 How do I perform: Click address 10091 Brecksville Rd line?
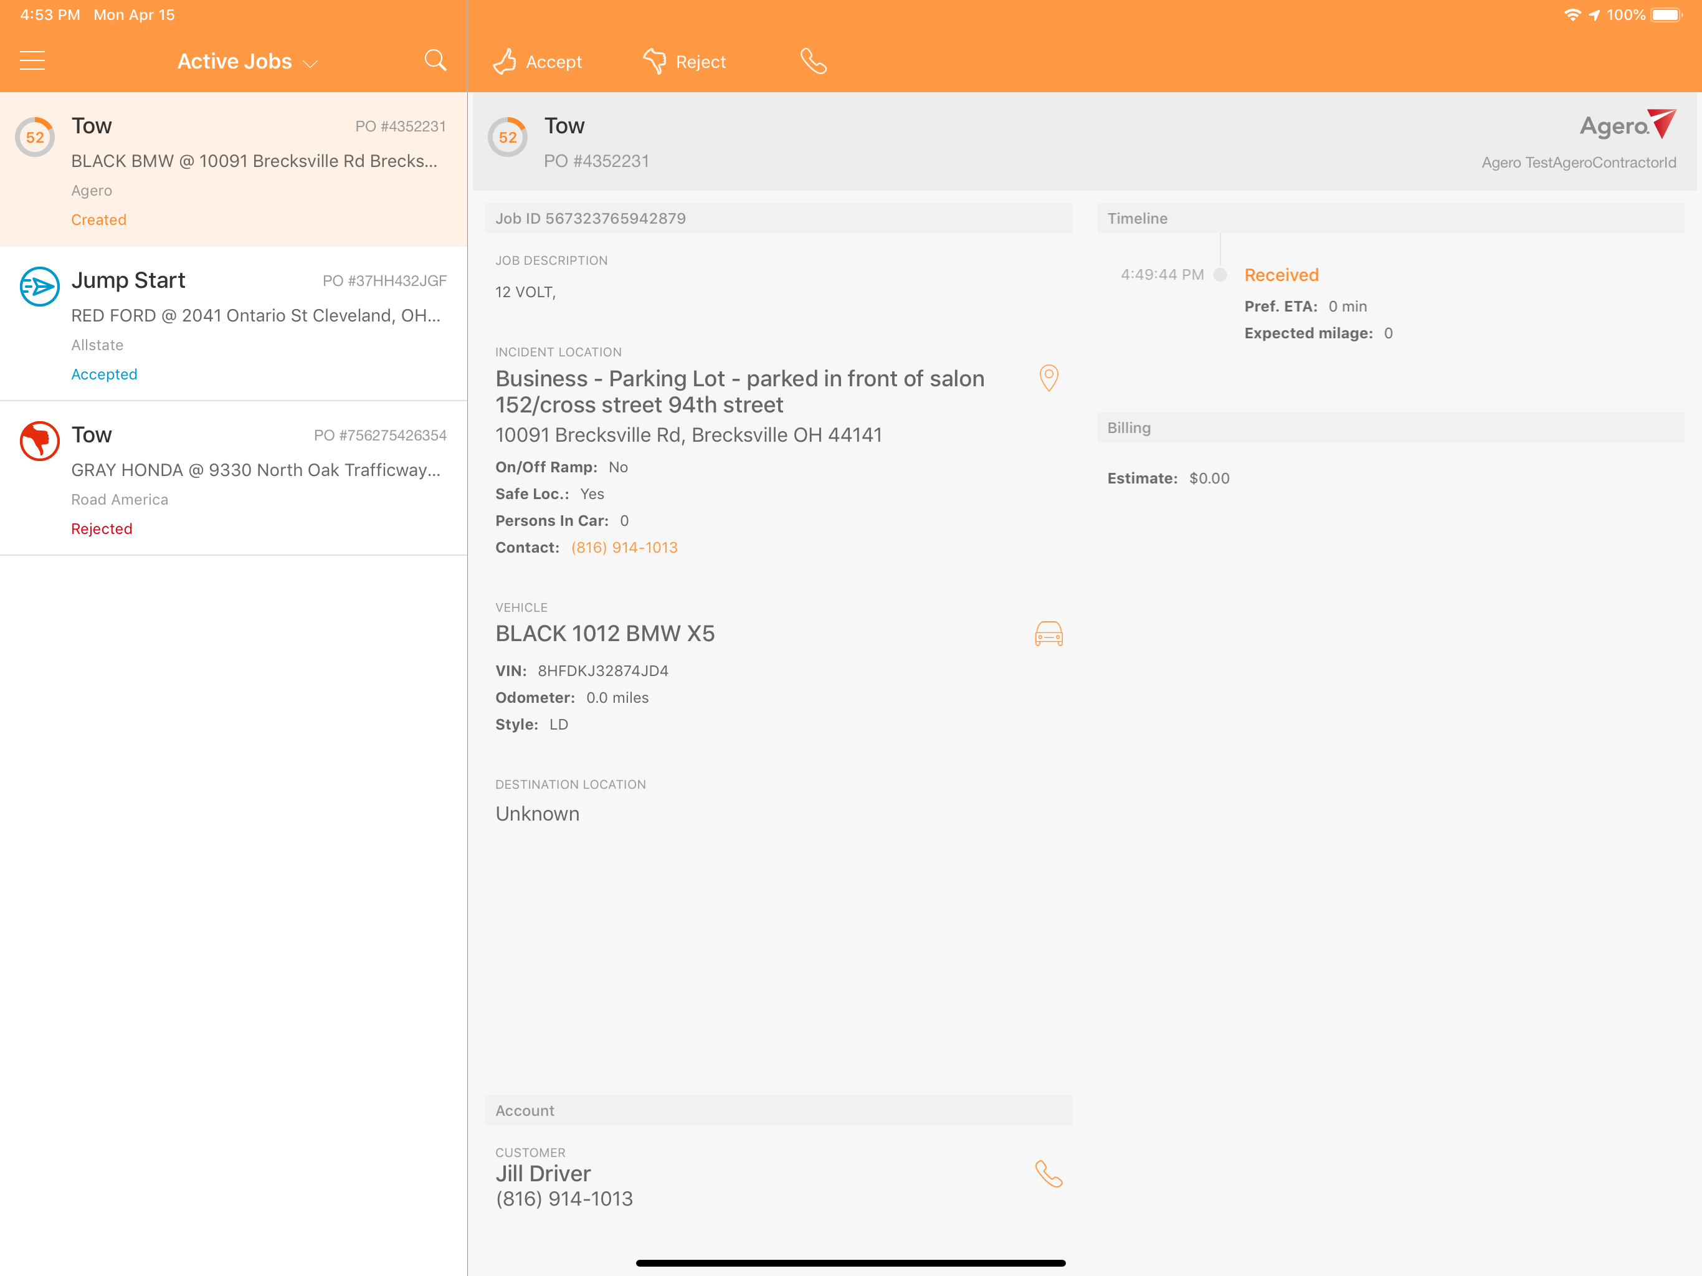tap(688, 435)
